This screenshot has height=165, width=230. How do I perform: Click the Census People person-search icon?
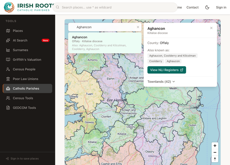(8, 69)
